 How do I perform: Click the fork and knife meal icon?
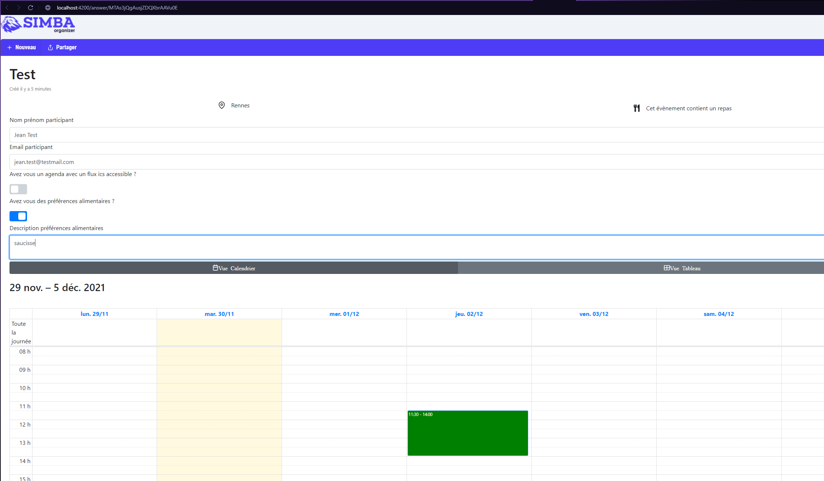coord(637,108)
